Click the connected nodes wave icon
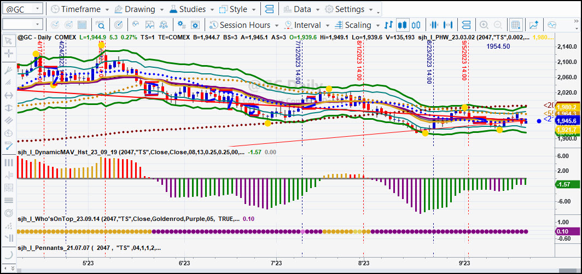The height and width of the screenshot is (274, 582). pos(164,25)
